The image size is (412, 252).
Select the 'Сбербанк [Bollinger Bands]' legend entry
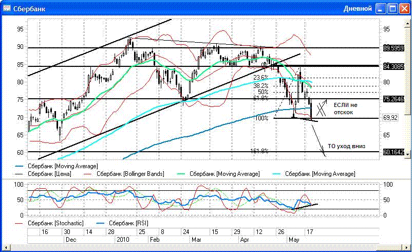(124, 174)
